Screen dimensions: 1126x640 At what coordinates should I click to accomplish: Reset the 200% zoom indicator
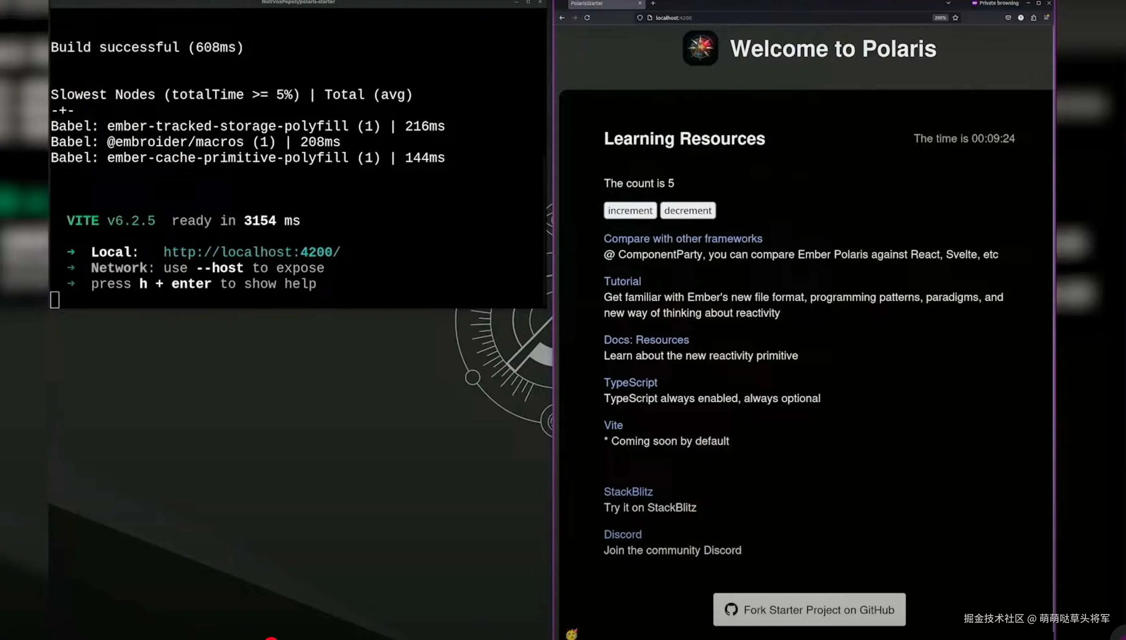point(940,17)
